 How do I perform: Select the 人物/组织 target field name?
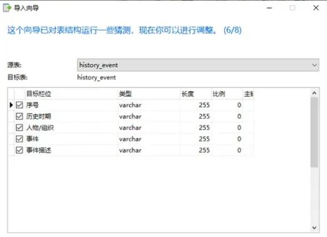40,128
